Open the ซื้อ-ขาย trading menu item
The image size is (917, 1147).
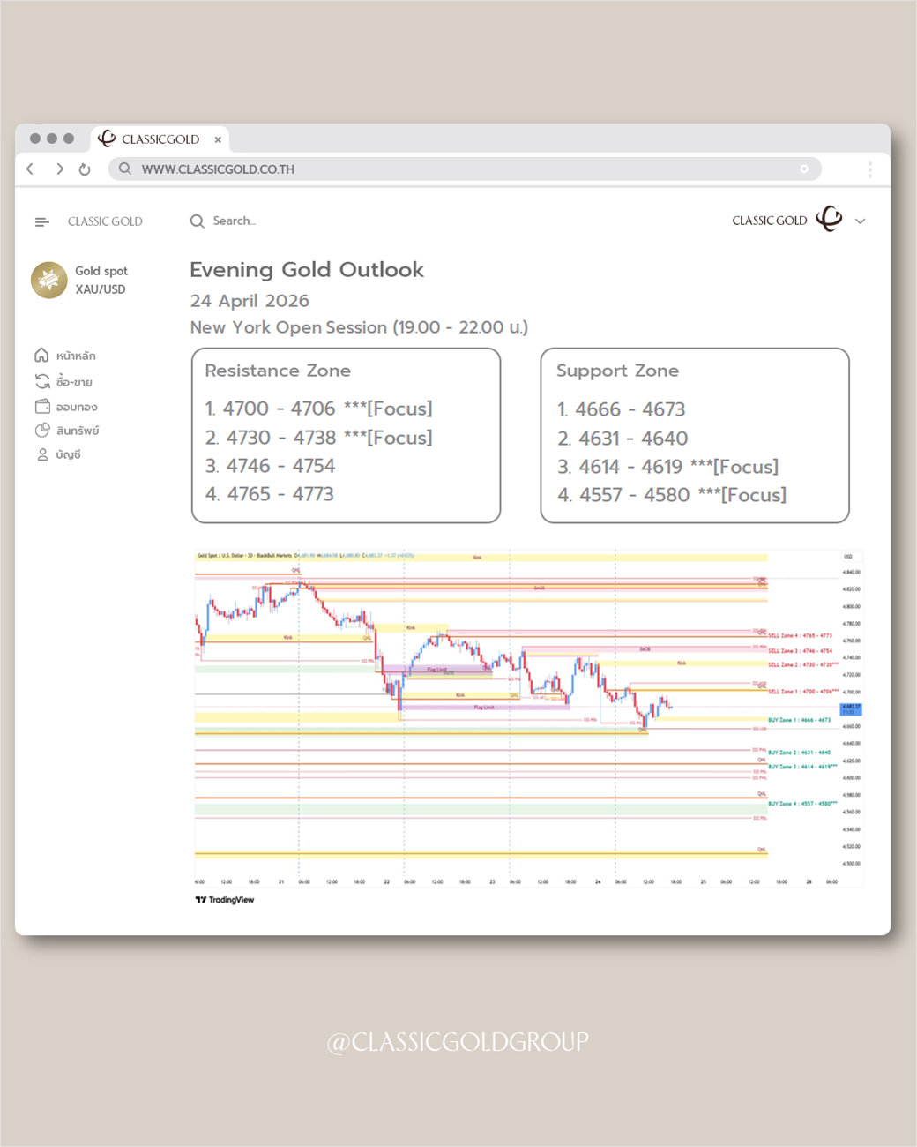pos(64,381)
